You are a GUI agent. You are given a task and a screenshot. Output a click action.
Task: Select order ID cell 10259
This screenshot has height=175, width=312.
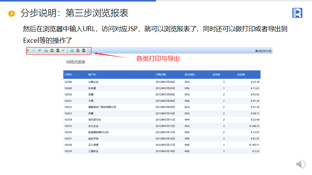[x=68, y=151]
